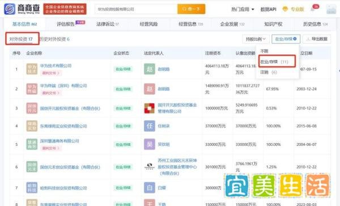Open 深圳慧通商务有限公司 link
Image resolution: width=340 pixels, height=206 pixels.
59,141
